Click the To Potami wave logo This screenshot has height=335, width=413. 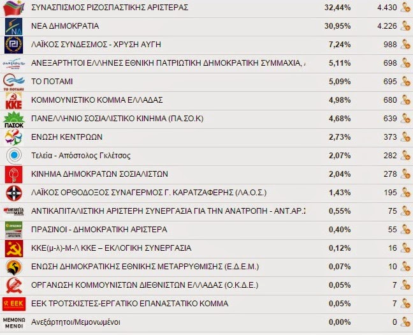(x=13, y=82)
